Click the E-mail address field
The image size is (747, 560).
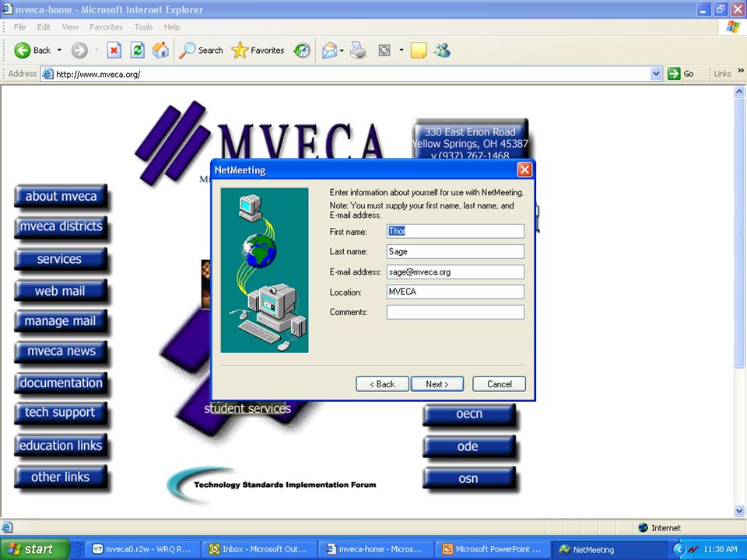point(455,272)
